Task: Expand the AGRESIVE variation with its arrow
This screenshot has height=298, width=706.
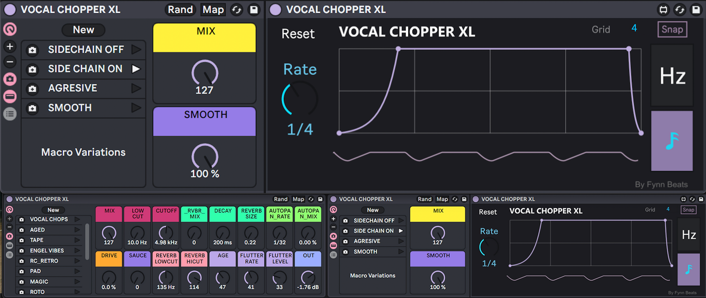Action: pos(136,88)
